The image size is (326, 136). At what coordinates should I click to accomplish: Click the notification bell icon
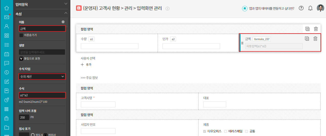(310, 8)
